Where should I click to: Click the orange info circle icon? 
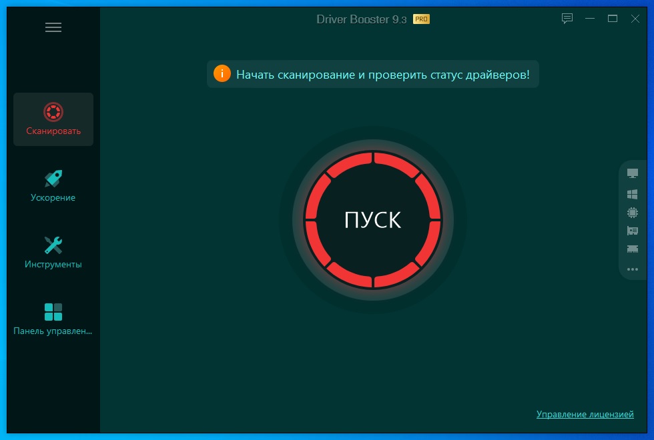point(221,74)
